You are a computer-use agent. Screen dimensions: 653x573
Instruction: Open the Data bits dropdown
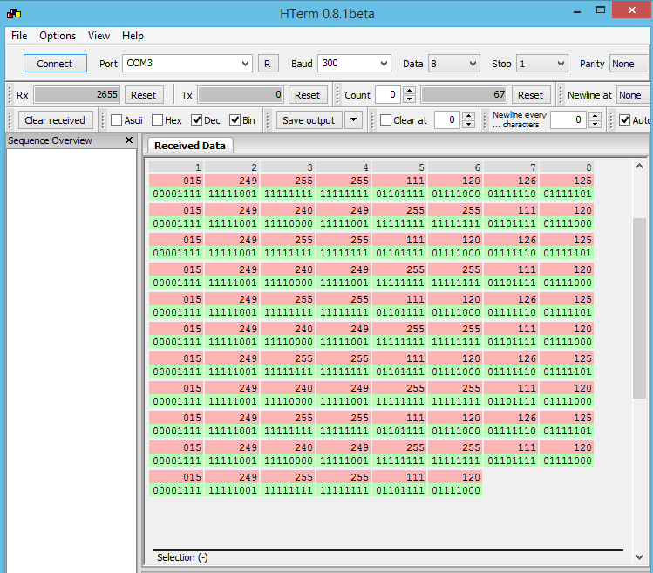473,64
